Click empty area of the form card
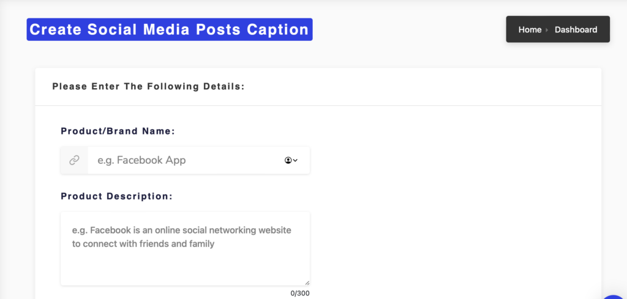The height and width of the screenshot is (299, 627). pyautogui.click(x=452, y=199)
